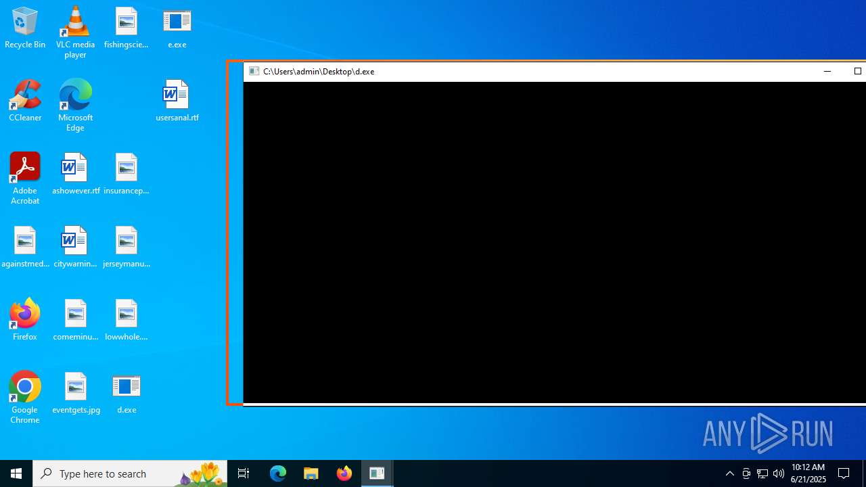Click the d.exe console title bar text
This screenshot has height=487, width=866.
(319, 71)
